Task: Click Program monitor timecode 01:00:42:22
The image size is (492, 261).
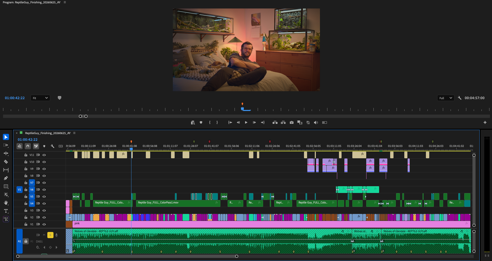Action: (x=15, y=98)
